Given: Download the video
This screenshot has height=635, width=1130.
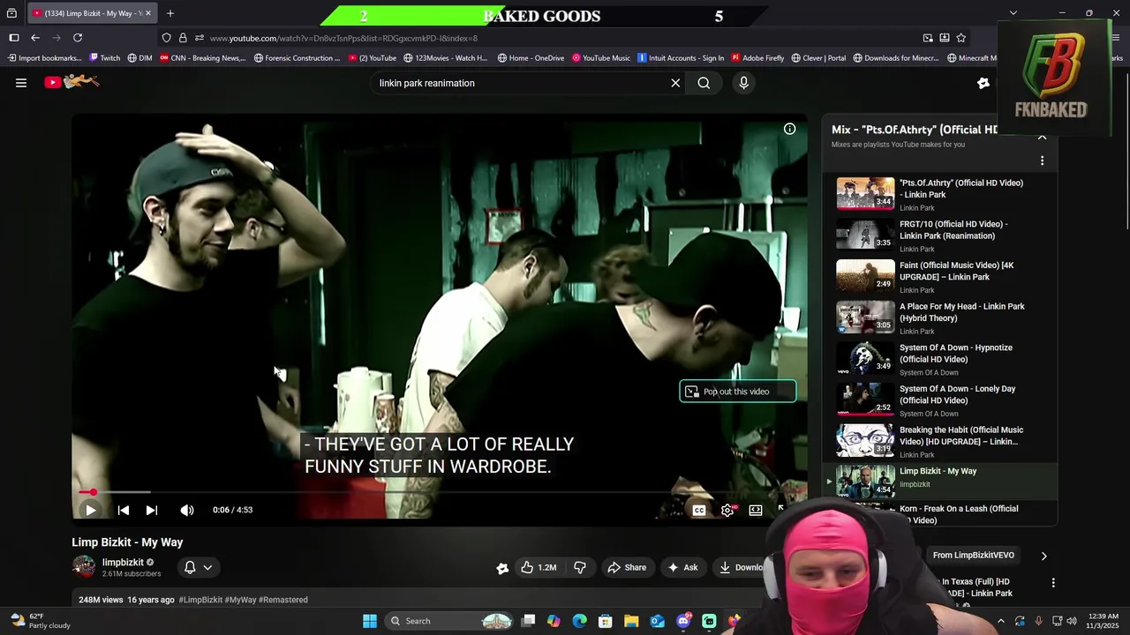Looking at the screenshot, I should click(x=742, y=567).
